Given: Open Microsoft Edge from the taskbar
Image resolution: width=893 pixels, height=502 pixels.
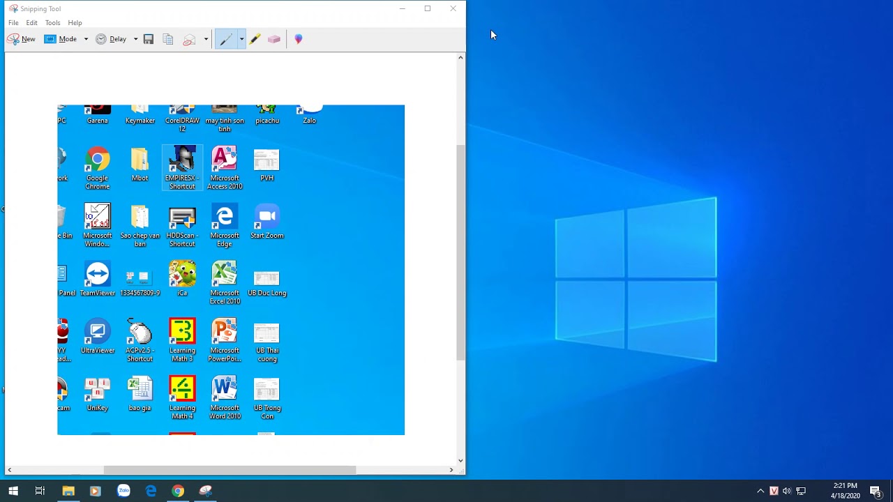Looking at the screenshot, I should [x=151, y=491].
